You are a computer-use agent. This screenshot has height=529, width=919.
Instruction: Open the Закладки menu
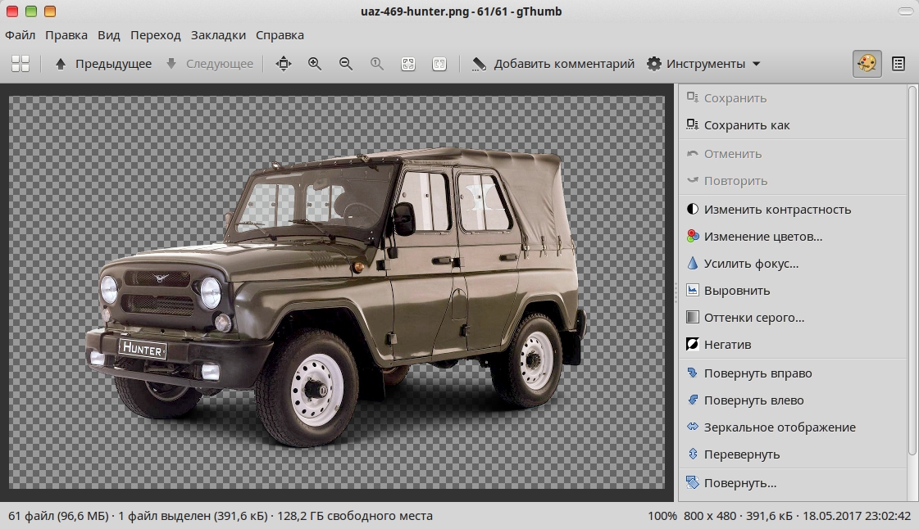tap(218, 35)
